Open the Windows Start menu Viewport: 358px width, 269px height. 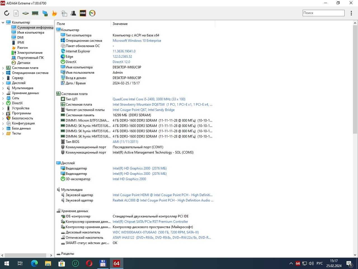7,263
